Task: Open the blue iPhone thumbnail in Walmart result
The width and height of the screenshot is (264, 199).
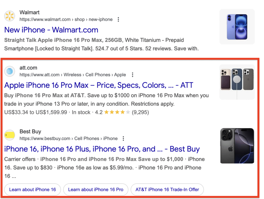Action: pyautogui.click(x=237, y=27)
